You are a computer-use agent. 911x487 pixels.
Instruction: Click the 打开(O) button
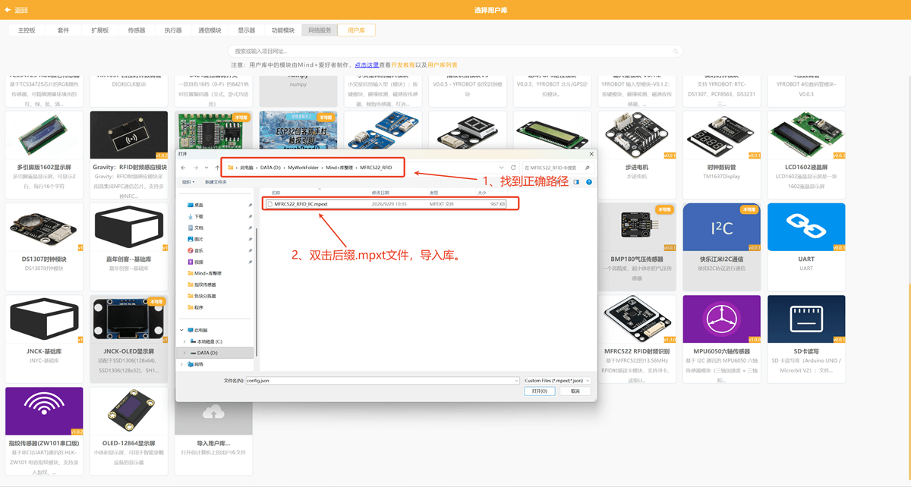(539, 391)
